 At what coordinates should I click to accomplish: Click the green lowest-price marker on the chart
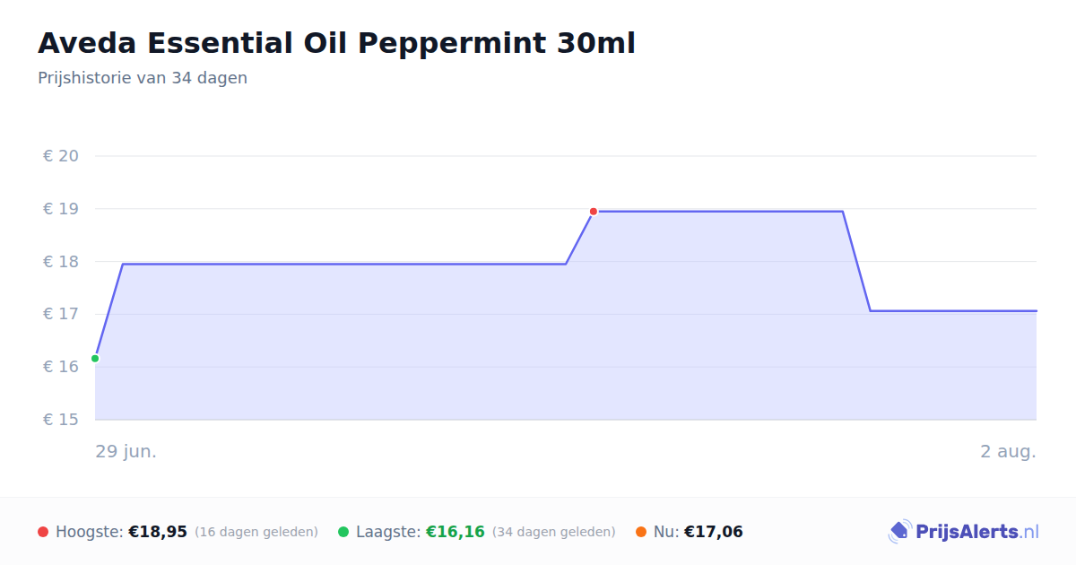[95, 359]
